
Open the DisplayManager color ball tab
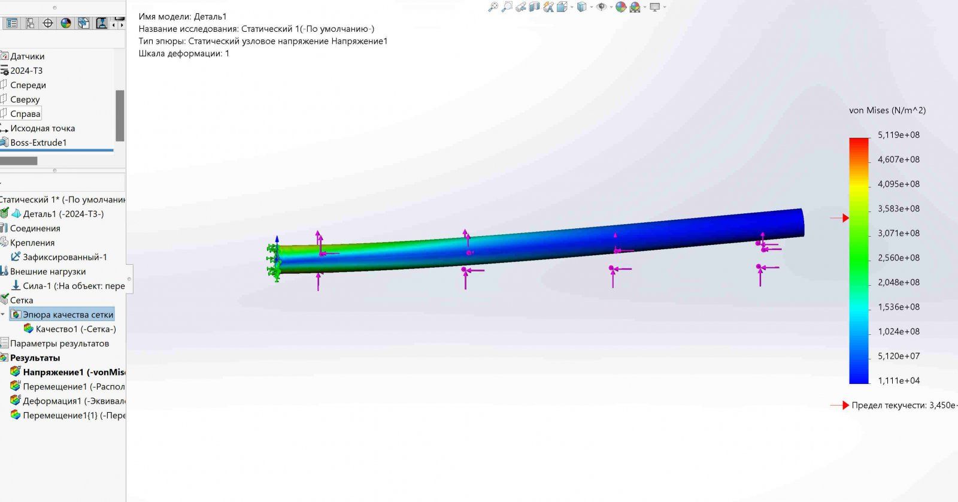(x=66, y=23)
